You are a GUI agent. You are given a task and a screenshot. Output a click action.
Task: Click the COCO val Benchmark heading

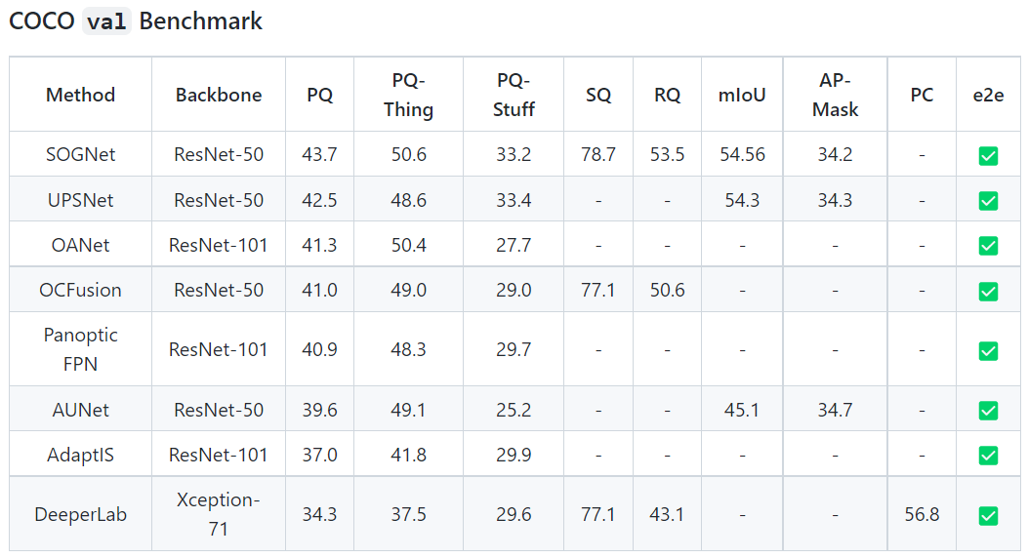coord(135,20)
